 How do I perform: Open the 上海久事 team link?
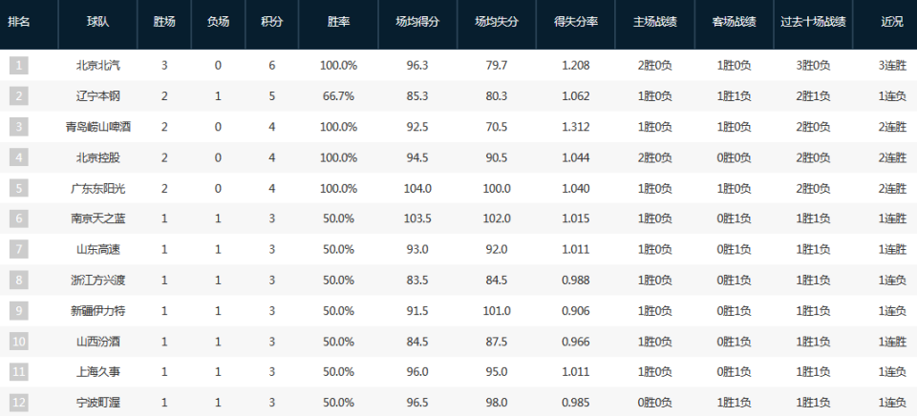(x=100, y=372)
